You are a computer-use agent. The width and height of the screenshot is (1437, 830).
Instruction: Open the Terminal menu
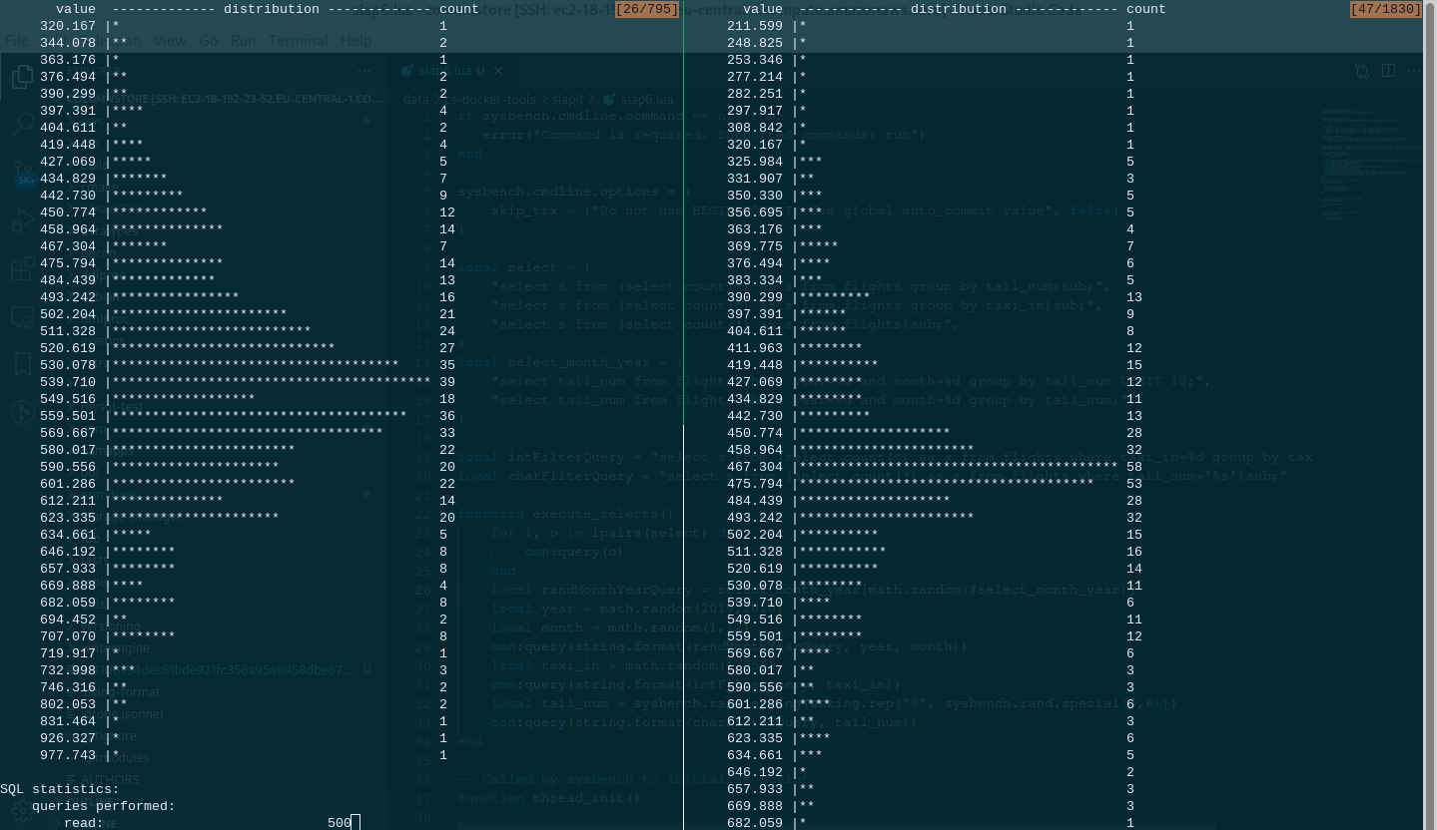(x=299, y=41)
